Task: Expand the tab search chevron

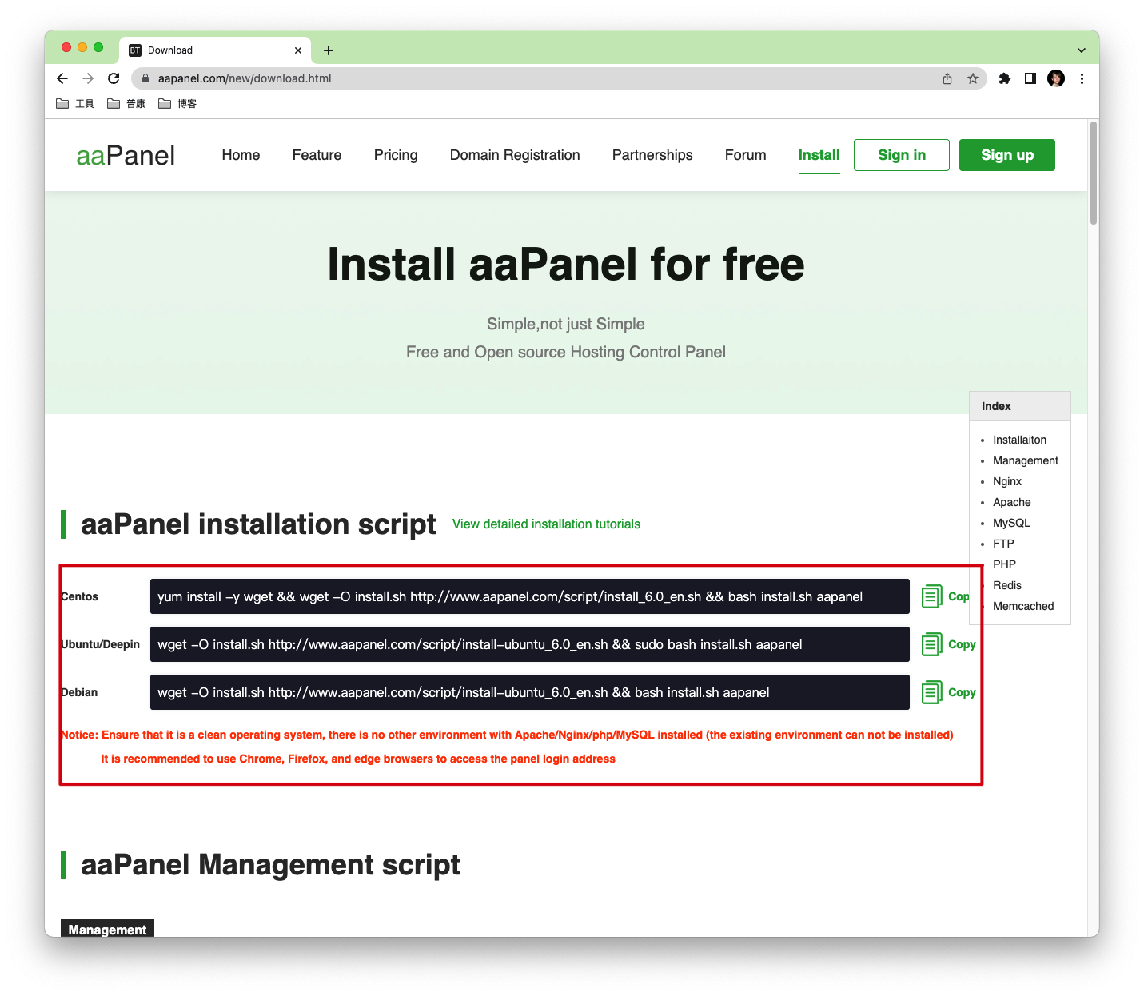Action: (1082, 50)
